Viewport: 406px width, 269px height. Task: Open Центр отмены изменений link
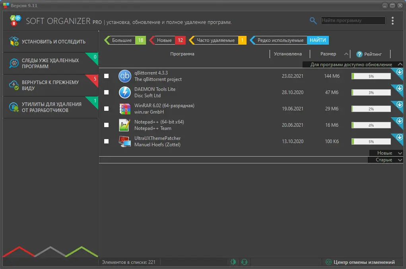364,262
